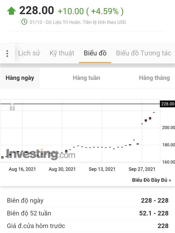Tap the clock icon beside delayed data note
The width and height of the screenshot is (175, 233).
point(24,22)
